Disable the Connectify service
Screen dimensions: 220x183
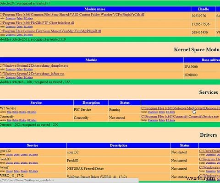click(x=23, y=120)
